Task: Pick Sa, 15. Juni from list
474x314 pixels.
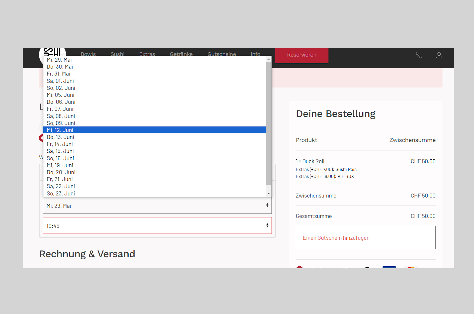Action: pos(154,151)
